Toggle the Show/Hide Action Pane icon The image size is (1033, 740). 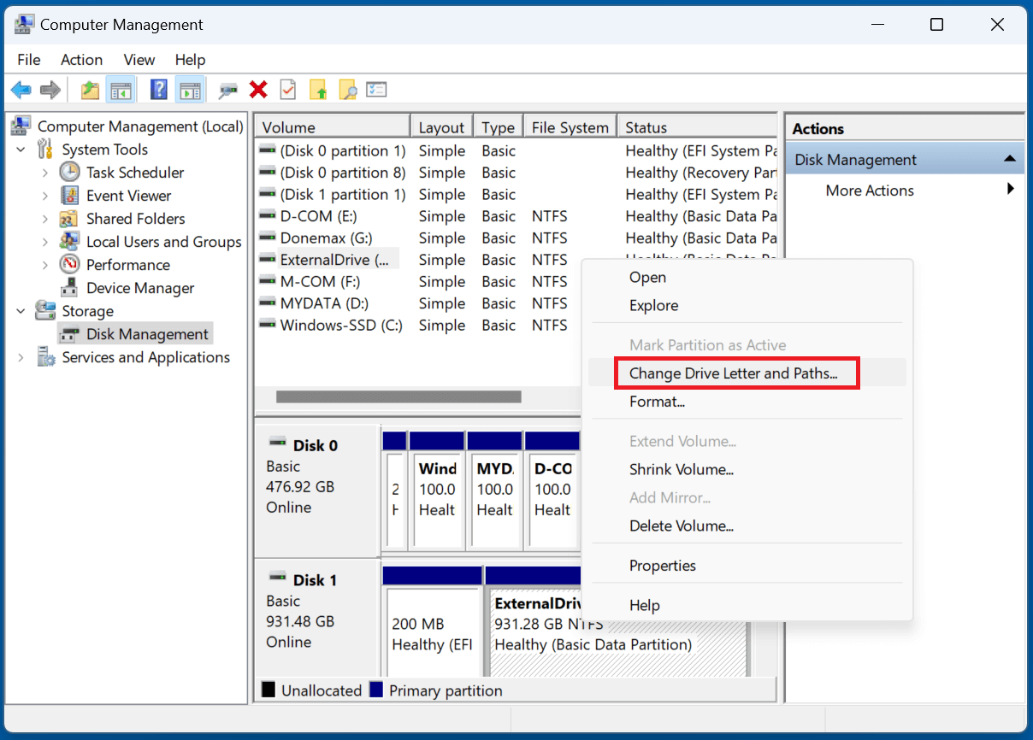point(189,89)
